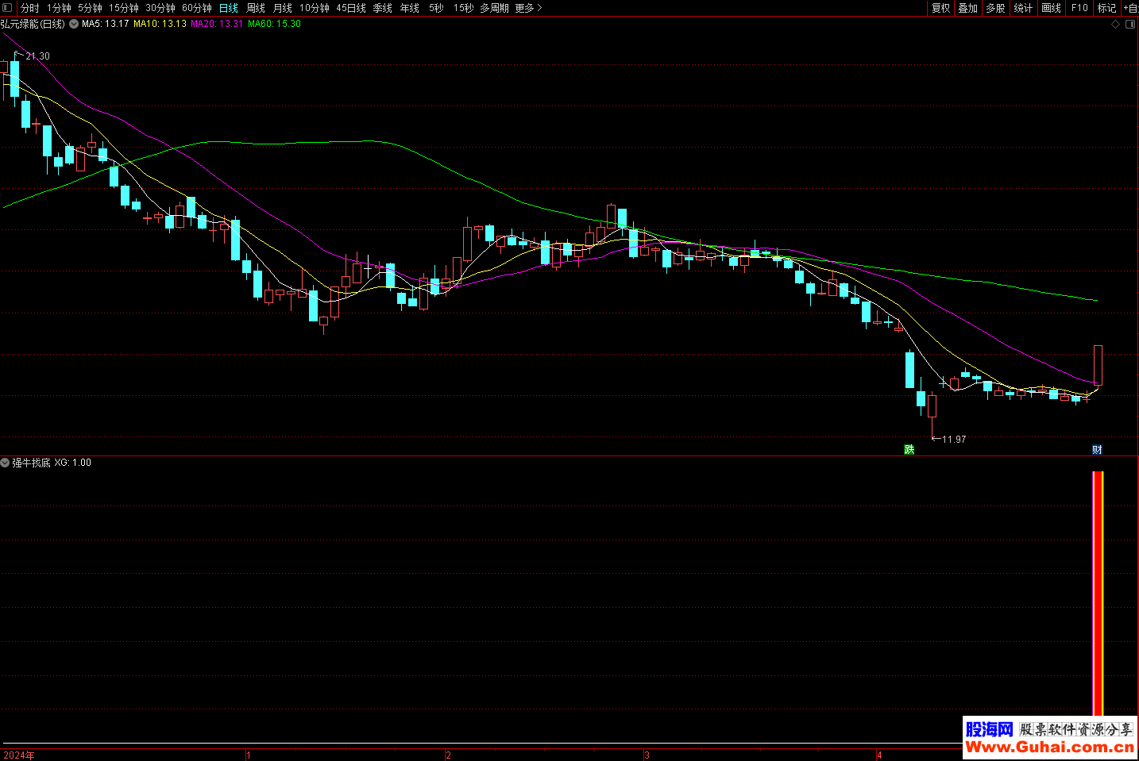This screenshot has width=1139, height=761.
Task: Open the main chart indicator dropdown arrow
Action: pyautogui.click(x=74, y=24)
